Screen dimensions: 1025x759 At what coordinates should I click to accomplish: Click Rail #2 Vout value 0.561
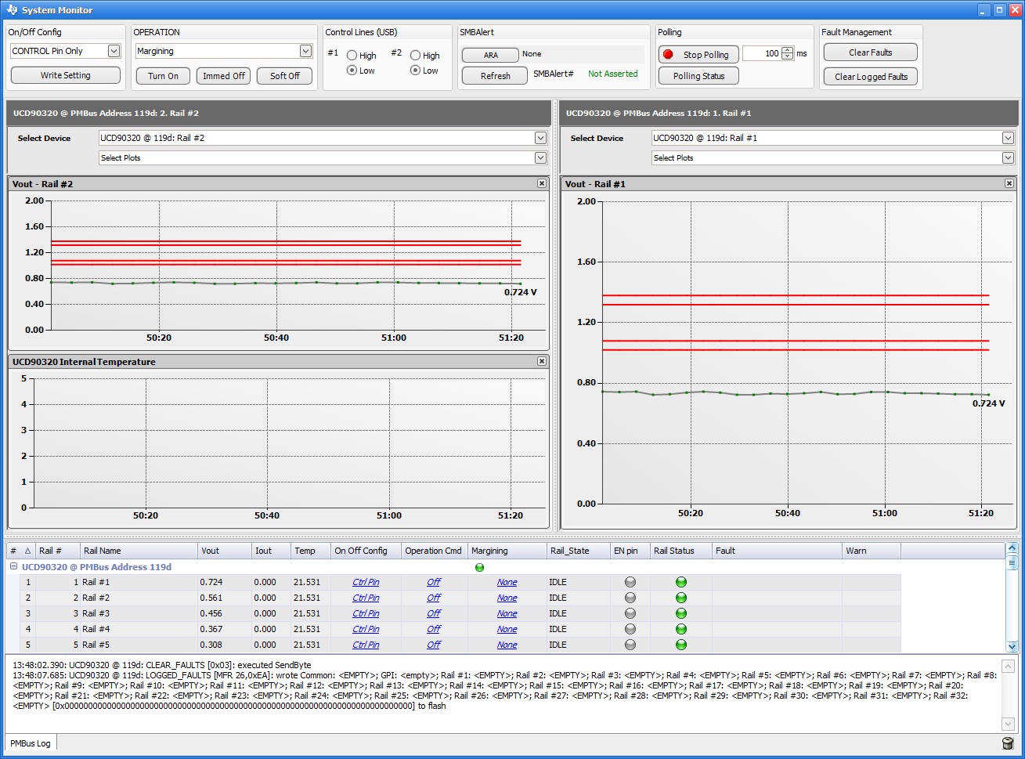pyautogui.click(x=211, y=598)
